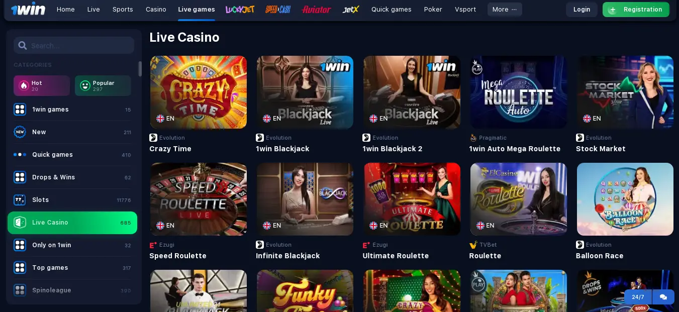This screenshot has height=312, width=679.
Task: Open live chat speech bubble icon
Action: [663, 297]
